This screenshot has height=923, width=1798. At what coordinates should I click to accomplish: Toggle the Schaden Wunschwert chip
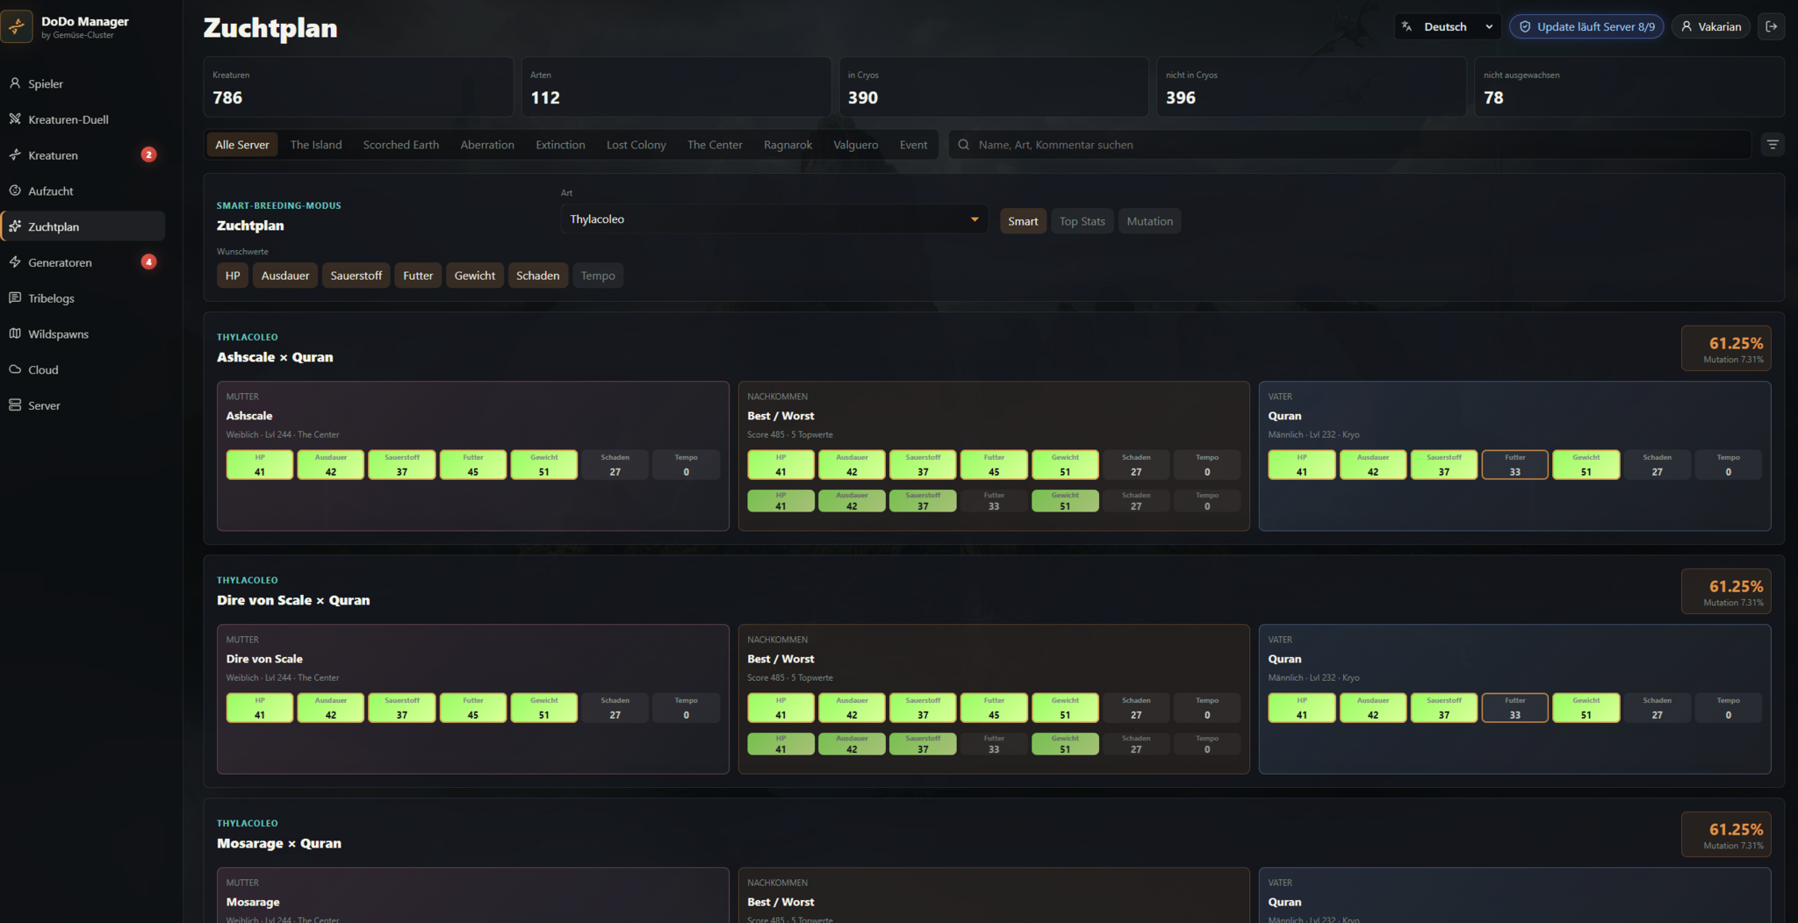point(538,275)
